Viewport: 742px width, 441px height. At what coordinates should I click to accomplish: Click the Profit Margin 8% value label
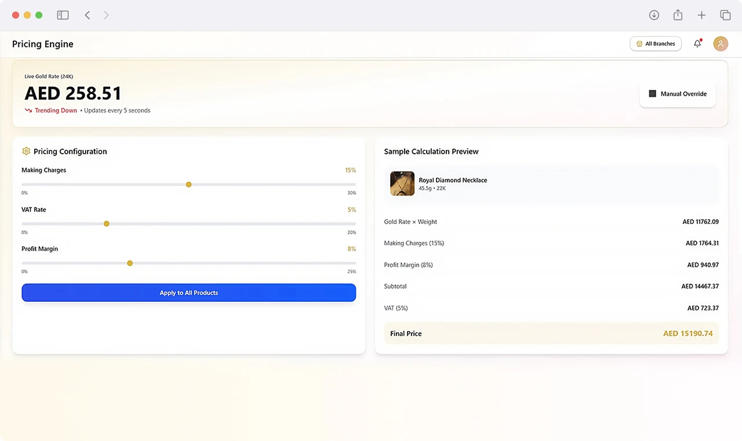point(352,249)
